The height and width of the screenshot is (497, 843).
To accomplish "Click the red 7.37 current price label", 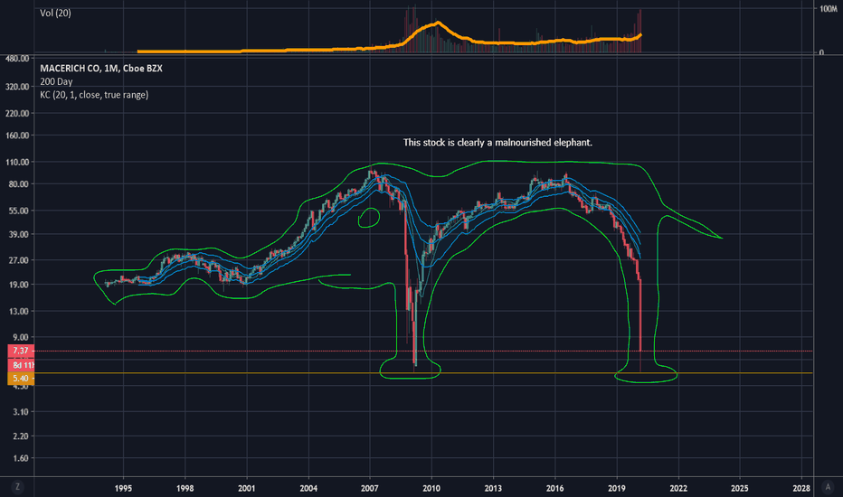I will tap(21, 351).
